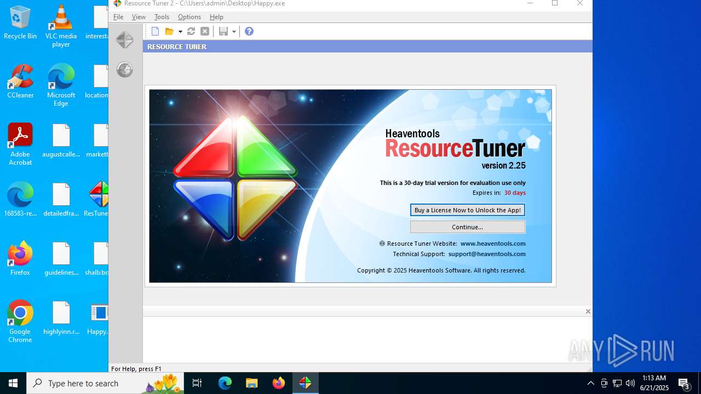Click the taskbar search box
Image resolution: width=701 pixels, height=394 pixels.
pos(105,383)
